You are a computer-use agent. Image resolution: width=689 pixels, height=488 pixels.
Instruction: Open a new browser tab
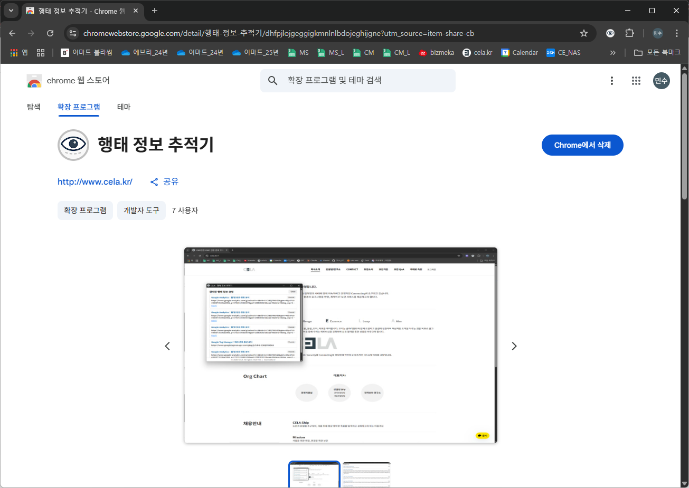154,11
